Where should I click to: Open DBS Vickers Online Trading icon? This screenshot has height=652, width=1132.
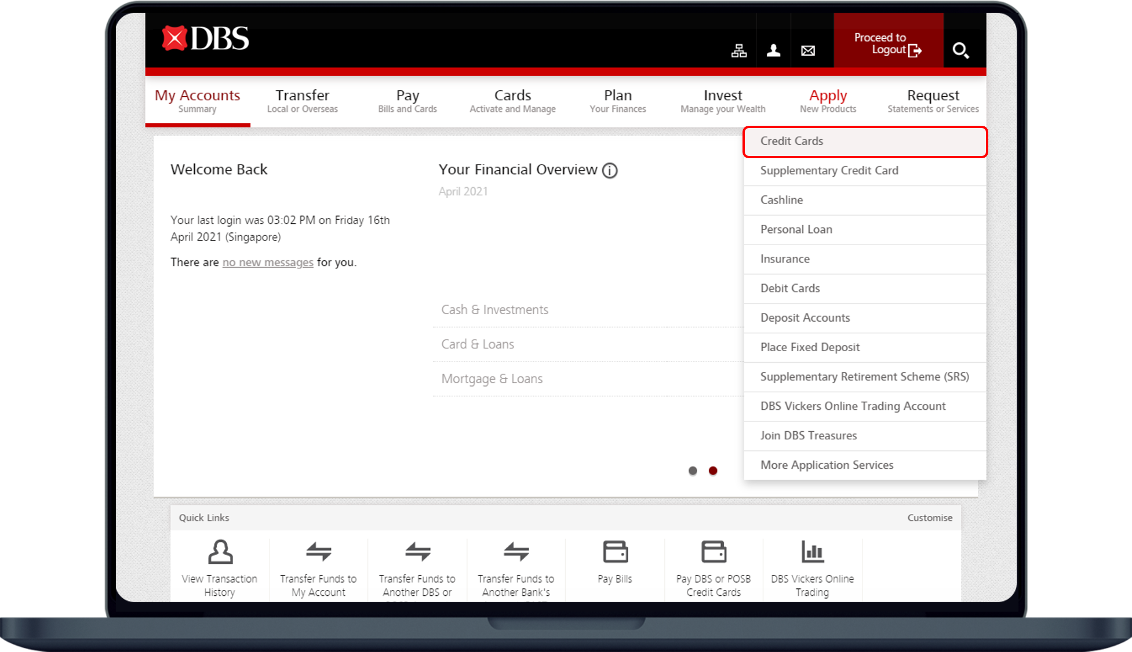tap(812, 552)
